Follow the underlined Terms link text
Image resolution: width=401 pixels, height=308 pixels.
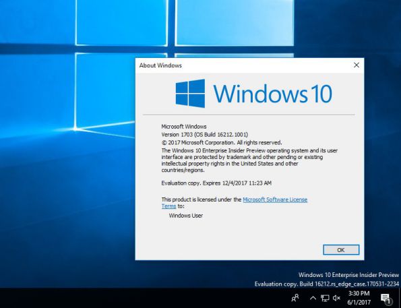pos(168,206)
